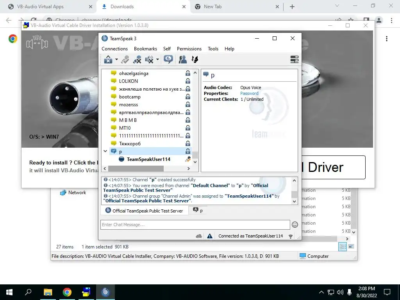Click Explorer vertical scroll down arrow
Viewport: 400px width, 300px height.
354,232
